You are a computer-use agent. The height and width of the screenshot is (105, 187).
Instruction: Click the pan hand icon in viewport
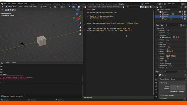(80, 27)
